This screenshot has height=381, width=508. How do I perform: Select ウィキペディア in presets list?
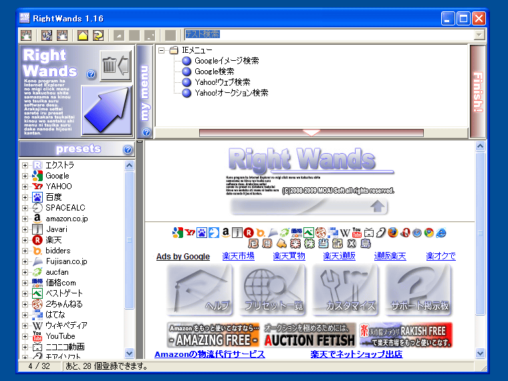point(66,326)
